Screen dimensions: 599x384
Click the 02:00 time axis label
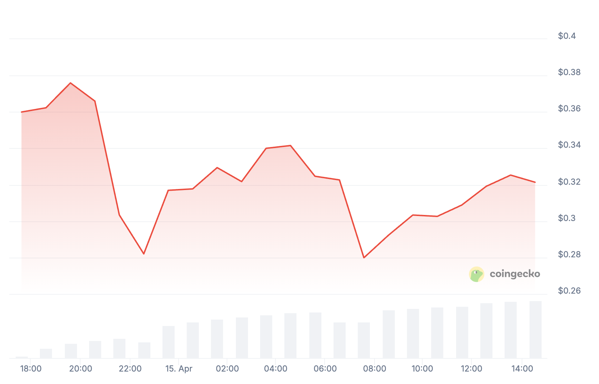tap(227, 369)
